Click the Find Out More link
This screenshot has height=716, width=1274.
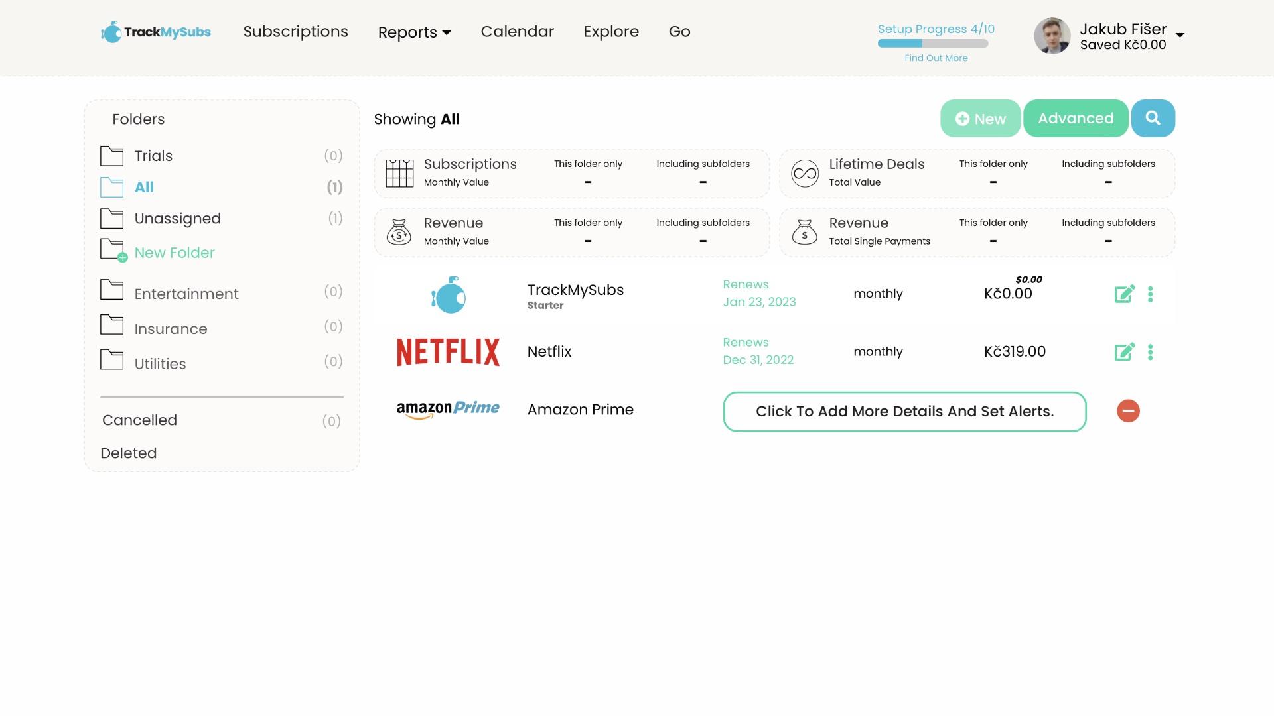(x=936, y=58)
